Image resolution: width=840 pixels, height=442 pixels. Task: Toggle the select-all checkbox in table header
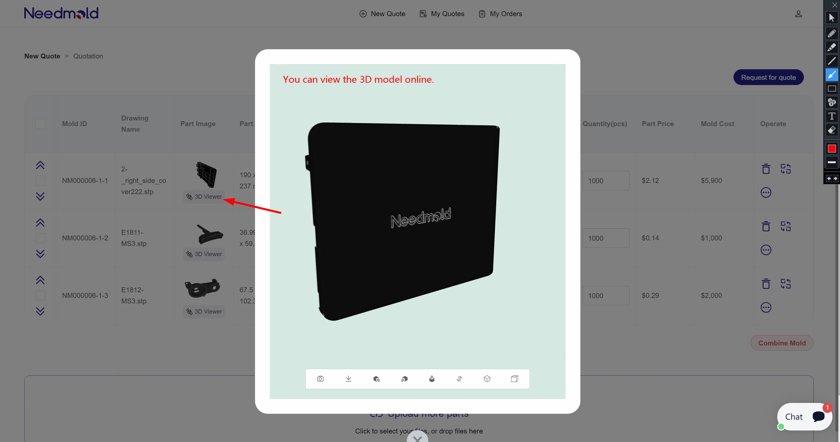point(40,124)
